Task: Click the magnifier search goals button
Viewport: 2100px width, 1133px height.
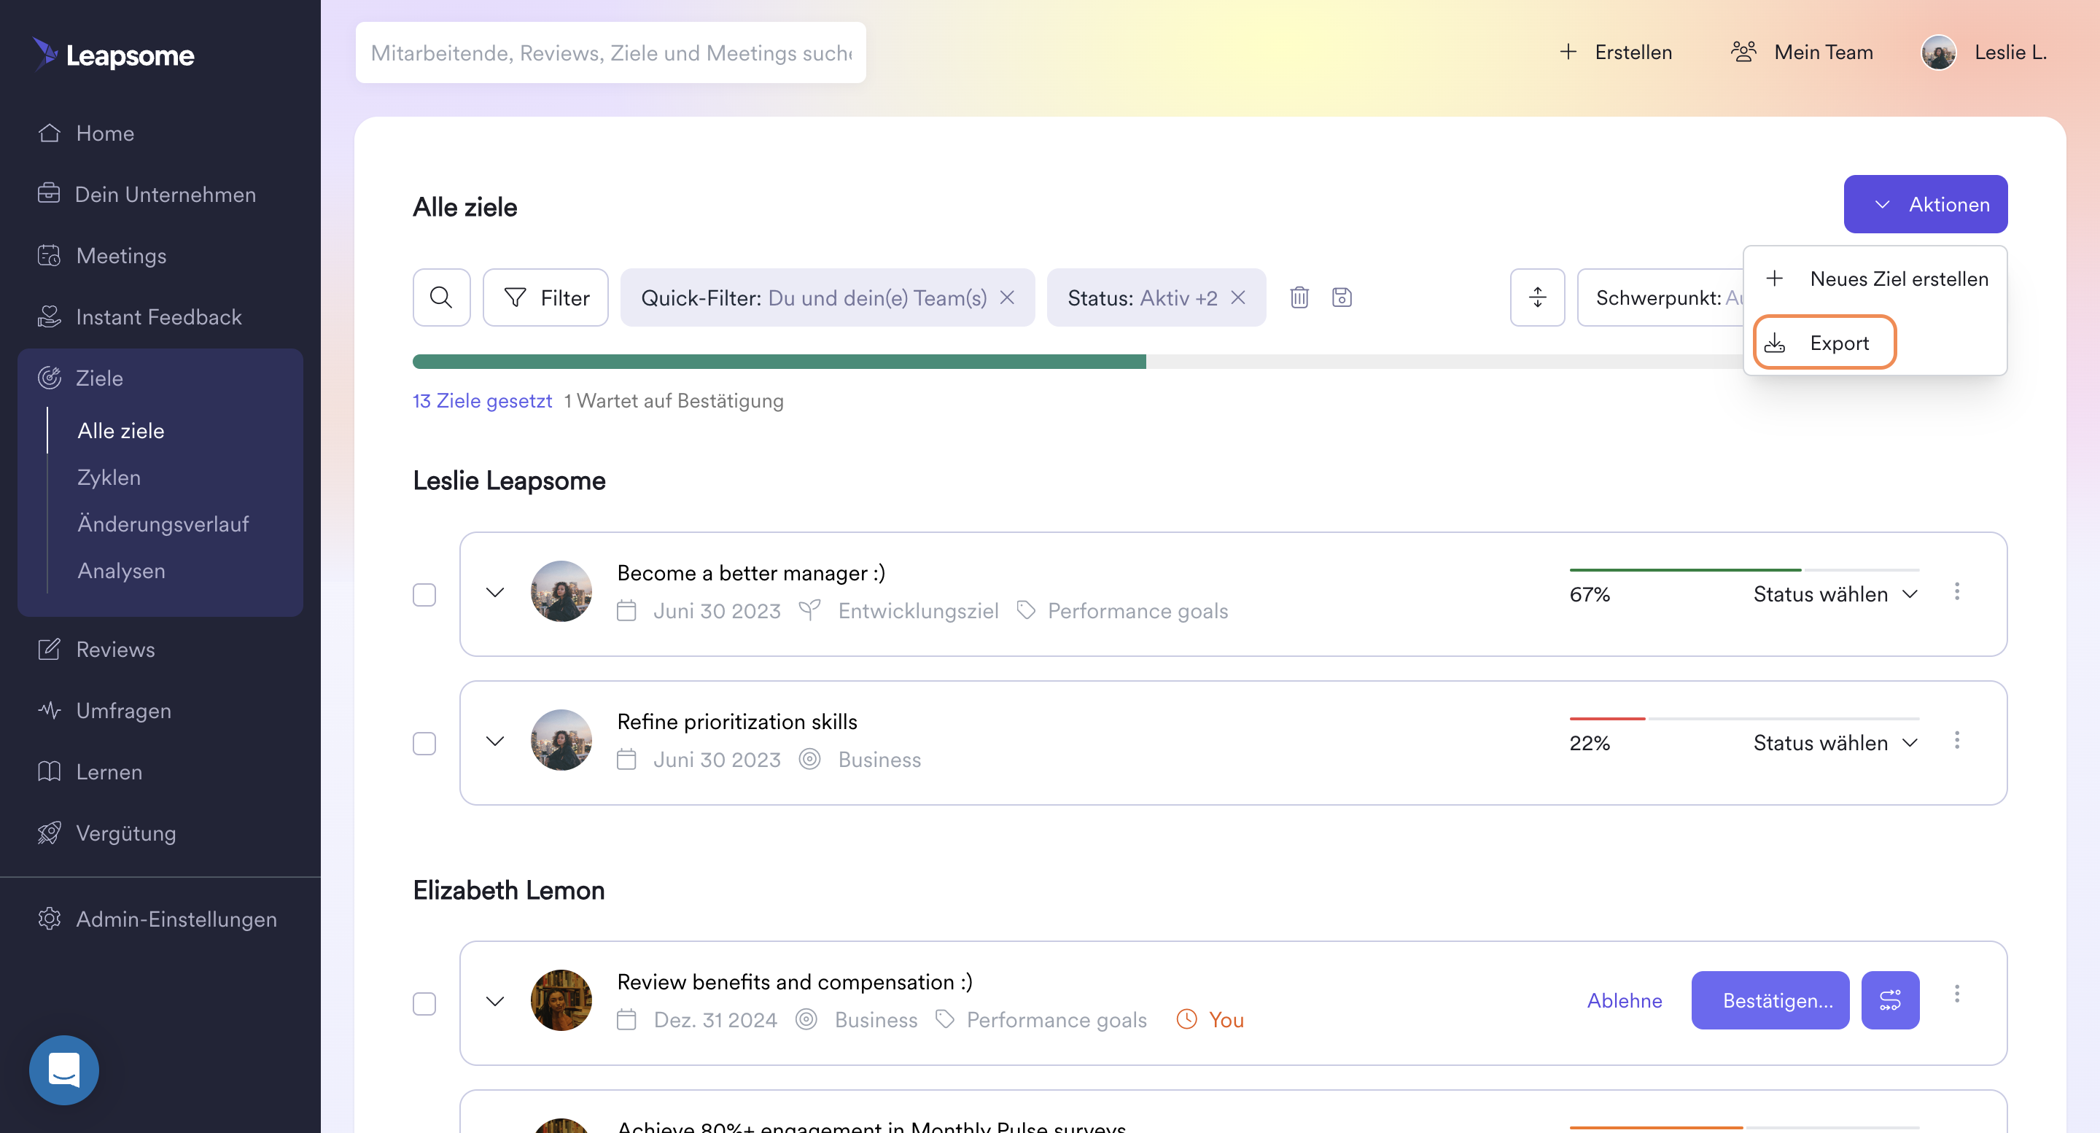Action: tap(441, 297)
